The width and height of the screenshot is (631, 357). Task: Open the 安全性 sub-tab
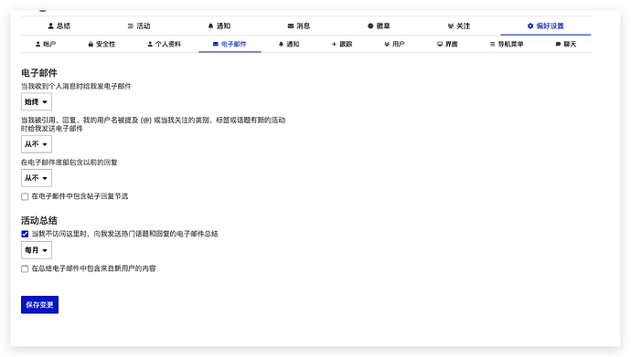pos(102,44)
